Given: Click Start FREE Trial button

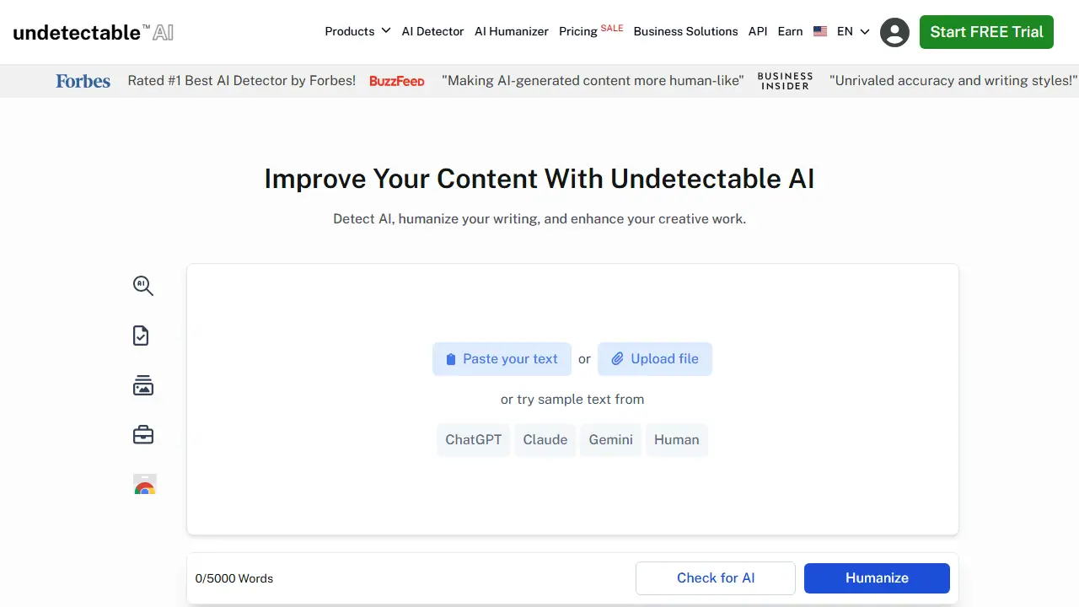Looking at the screenshot, I should (x=986, y=32).
